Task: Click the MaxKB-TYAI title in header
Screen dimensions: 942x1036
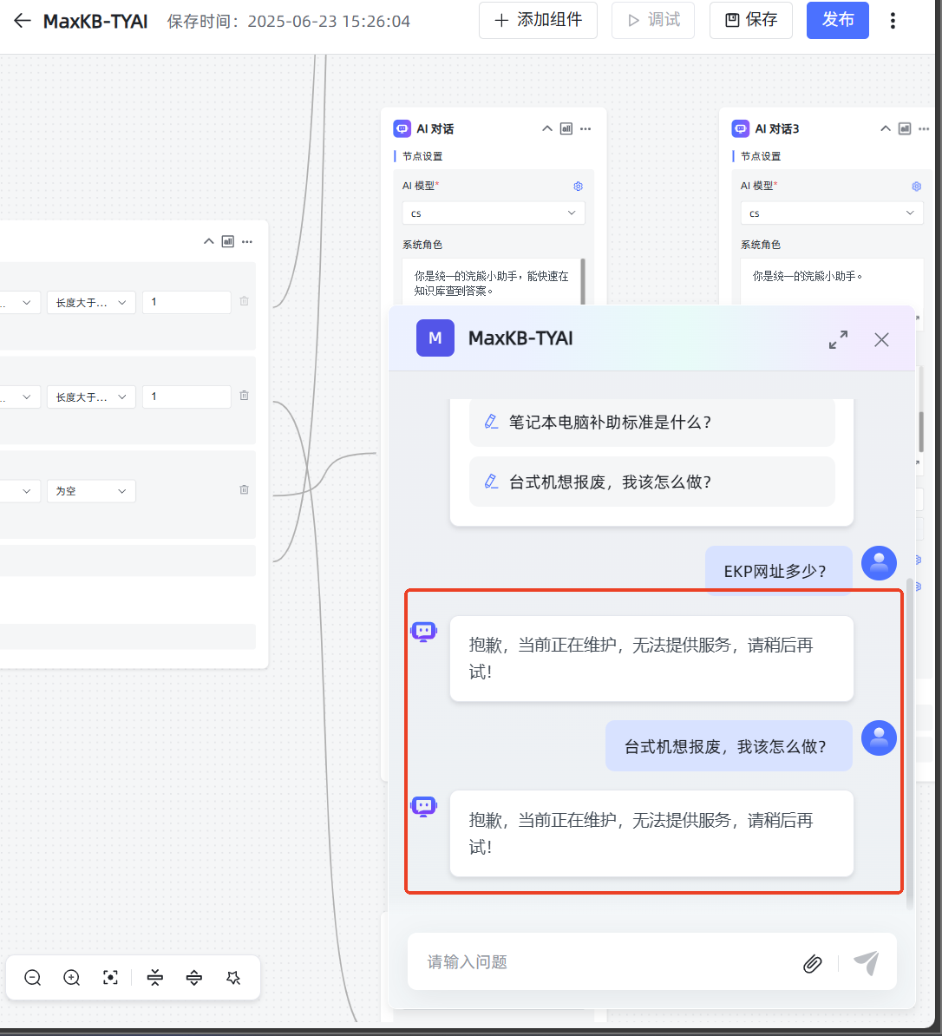Action: [95, 22]
